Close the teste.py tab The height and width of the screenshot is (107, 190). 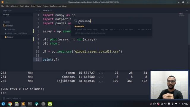tap(51, 10)
